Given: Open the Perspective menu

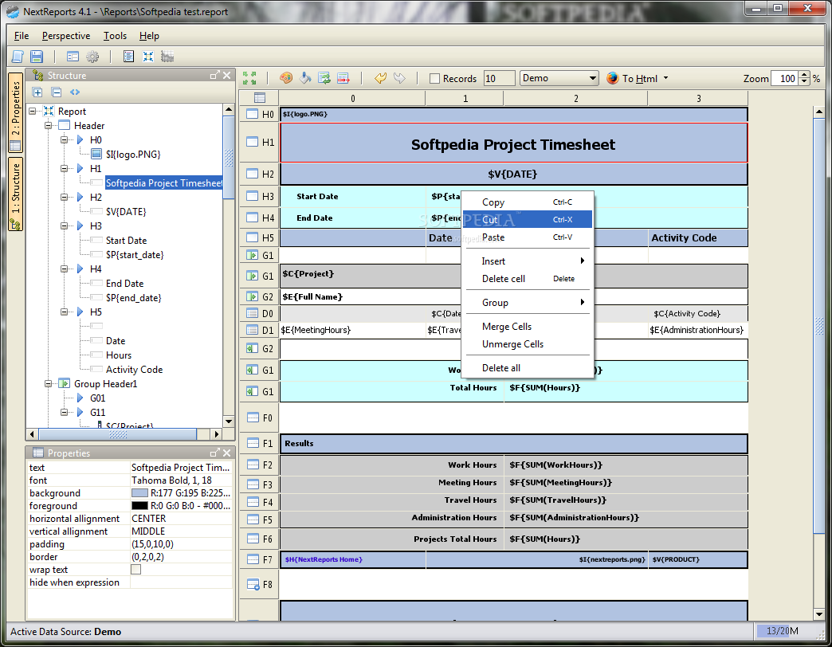Looking at the screenshot, I should [66, 36].
